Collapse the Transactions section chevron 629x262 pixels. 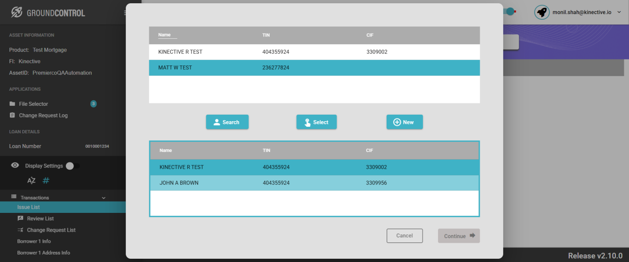(103, 198)
